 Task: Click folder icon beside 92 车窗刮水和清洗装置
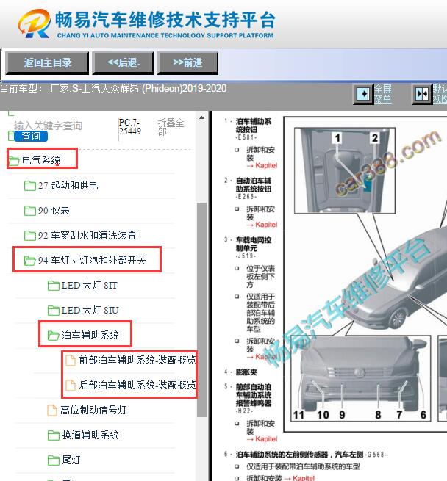pyautogui.click(x=30, y=236)
